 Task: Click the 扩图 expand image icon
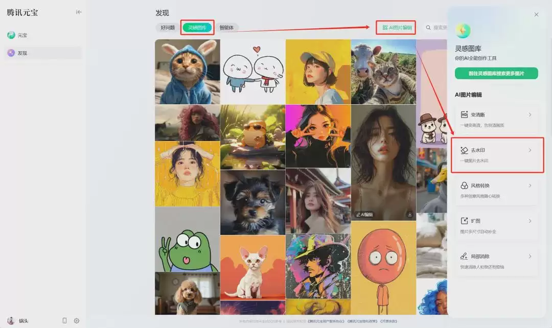[464, 221]
